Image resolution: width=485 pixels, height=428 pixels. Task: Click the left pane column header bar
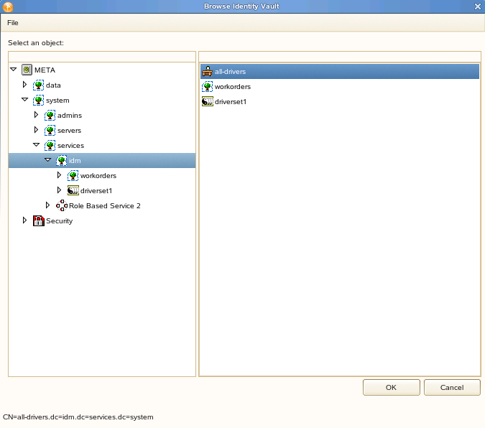[x=102, y=57]
